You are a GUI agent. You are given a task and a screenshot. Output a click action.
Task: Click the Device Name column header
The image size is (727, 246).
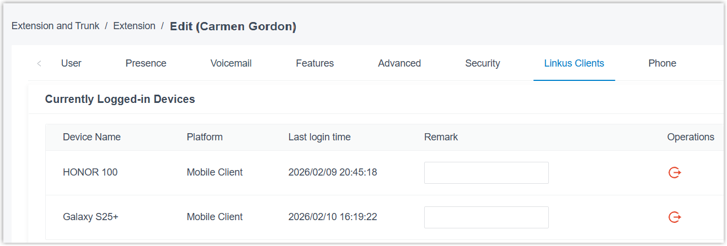(x=92, y=137)
